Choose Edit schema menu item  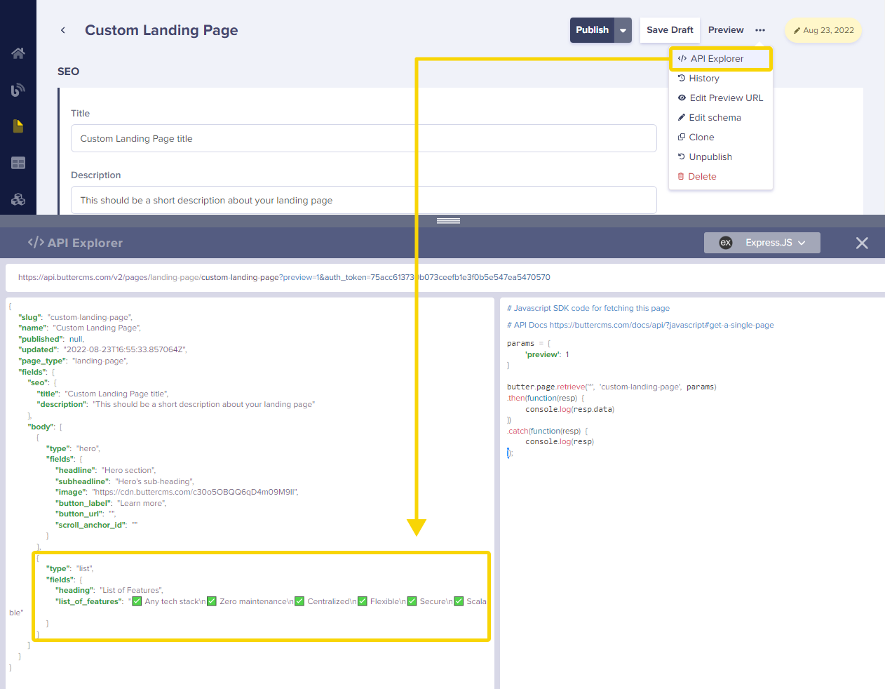(721, 118)
